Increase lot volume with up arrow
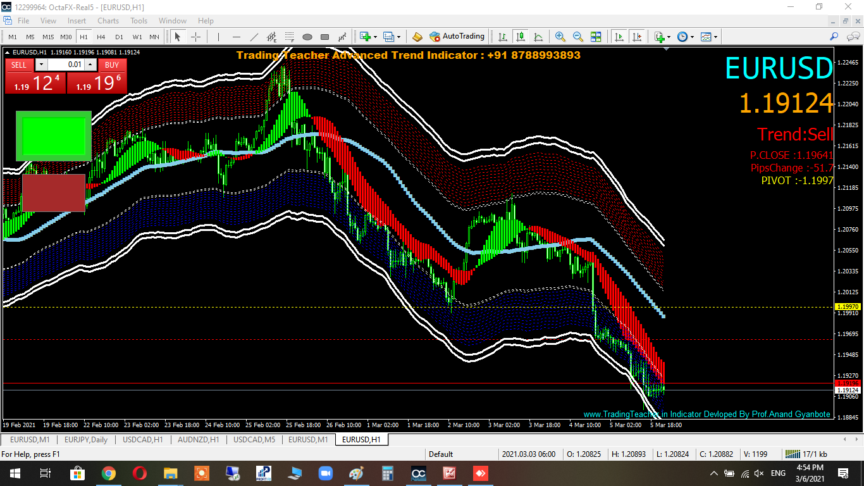Viewport: 864px width, 486px height. (90, 65)
